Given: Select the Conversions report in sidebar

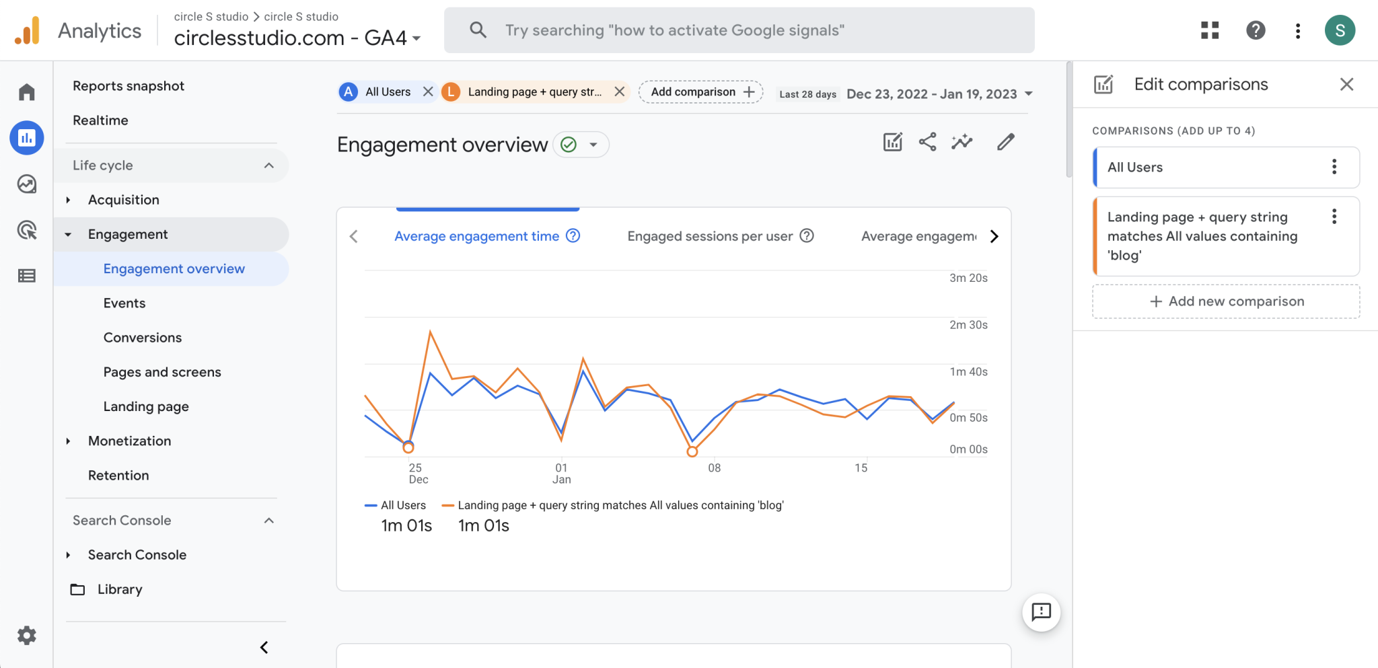Looking at the screenshot, I should click(142, 337).
